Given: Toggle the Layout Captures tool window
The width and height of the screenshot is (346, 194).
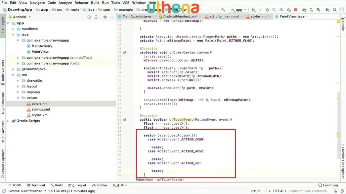Looking at the screenshot, I should point(3,164).
